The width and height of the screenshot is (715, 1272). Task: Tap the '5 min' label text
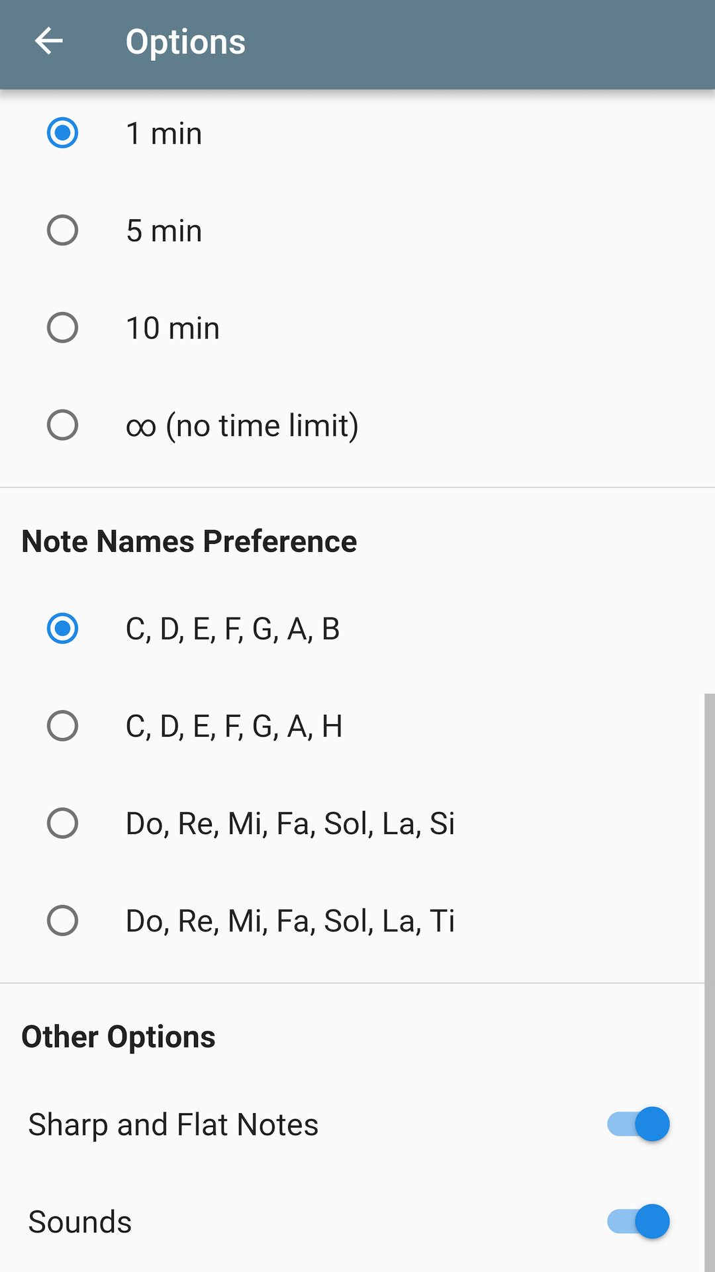click(164, 231)
